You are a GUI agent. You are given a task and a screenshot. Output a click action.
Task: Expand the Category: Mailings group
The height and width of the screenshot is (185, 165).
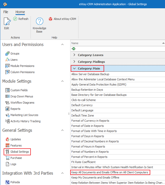[x=74, y=61]
